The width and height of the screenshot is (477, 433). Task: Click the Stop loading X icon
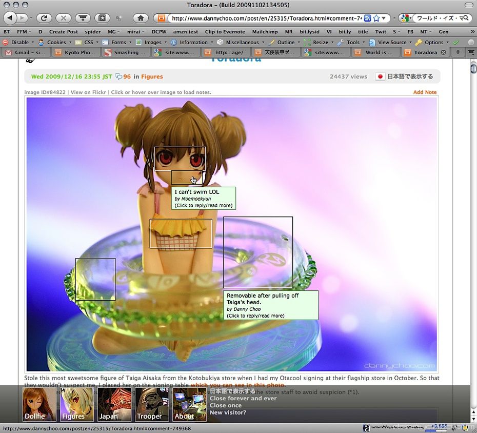(x=63, y=18)
